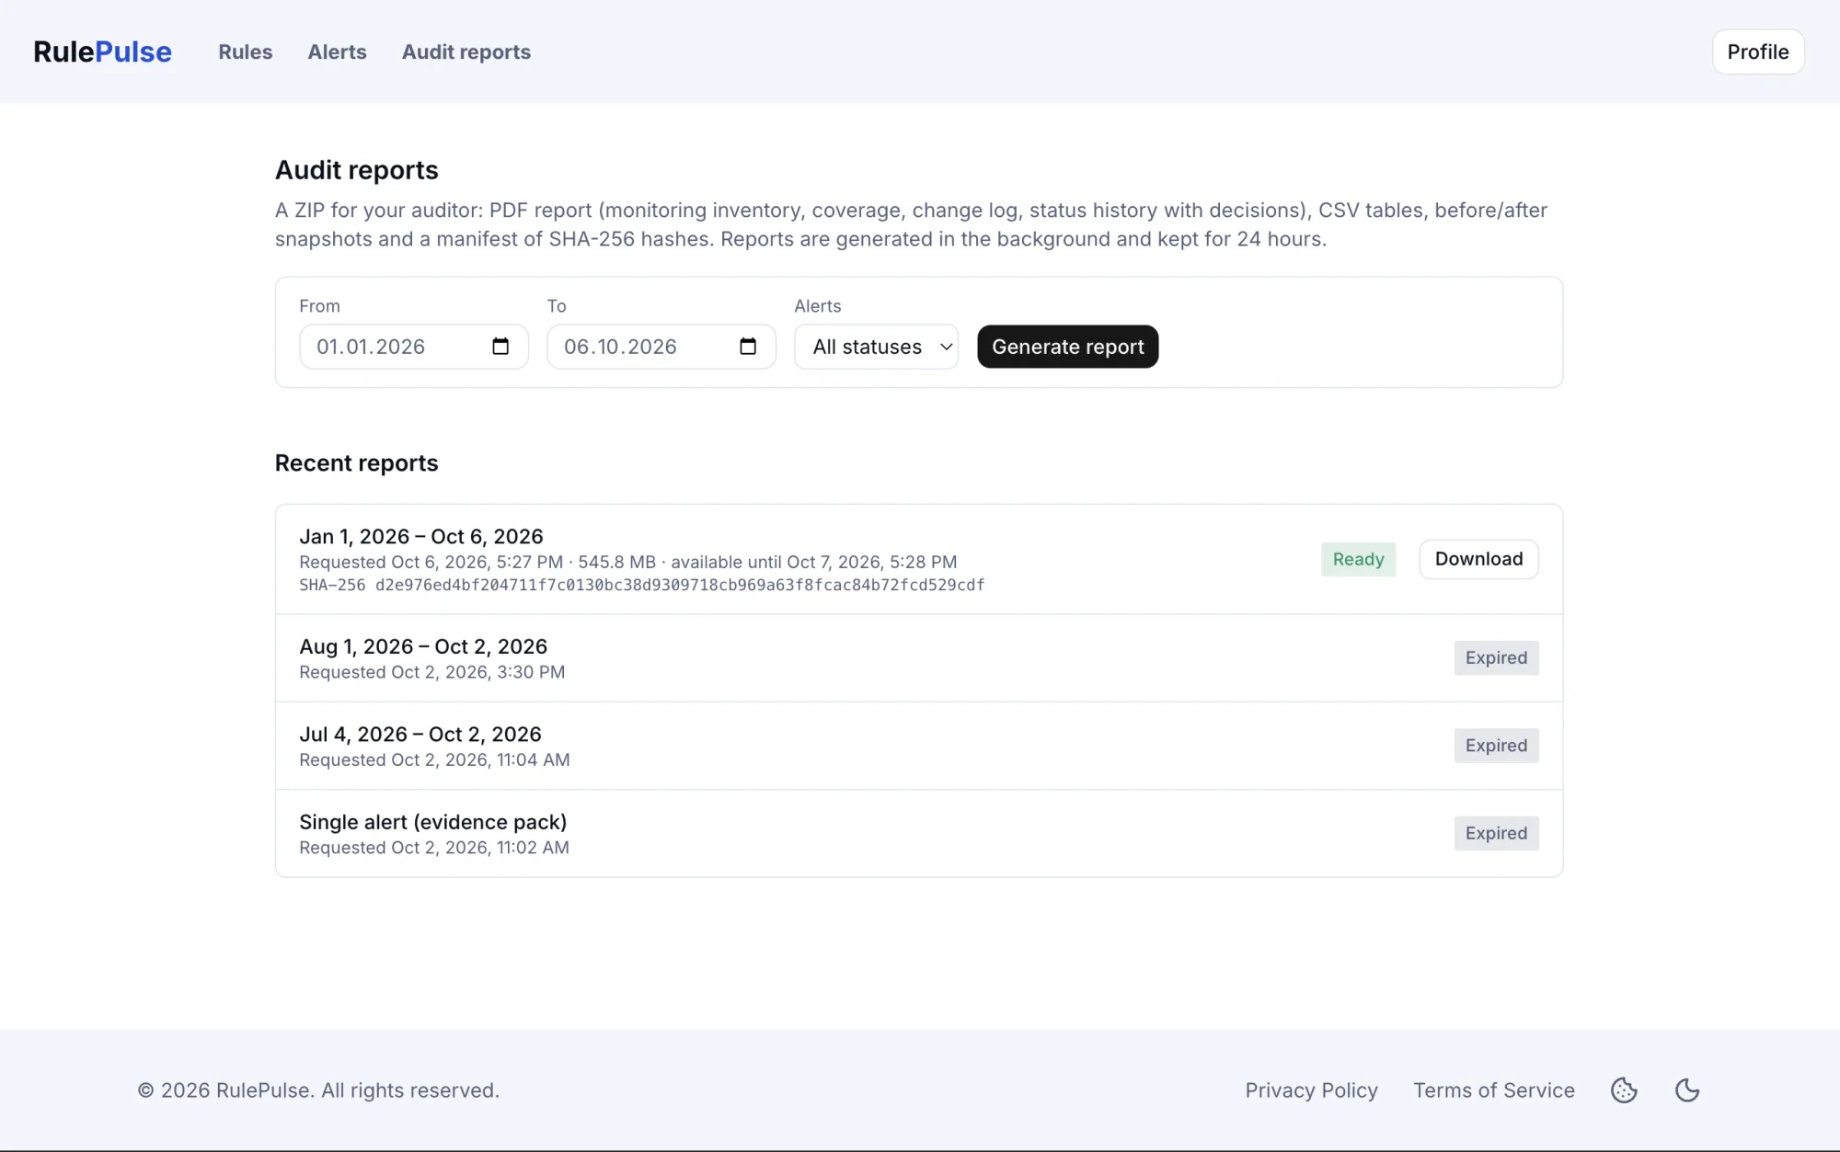Open the To date calendar picker icon
The image size is (1840, 1152).
point(748,347)
